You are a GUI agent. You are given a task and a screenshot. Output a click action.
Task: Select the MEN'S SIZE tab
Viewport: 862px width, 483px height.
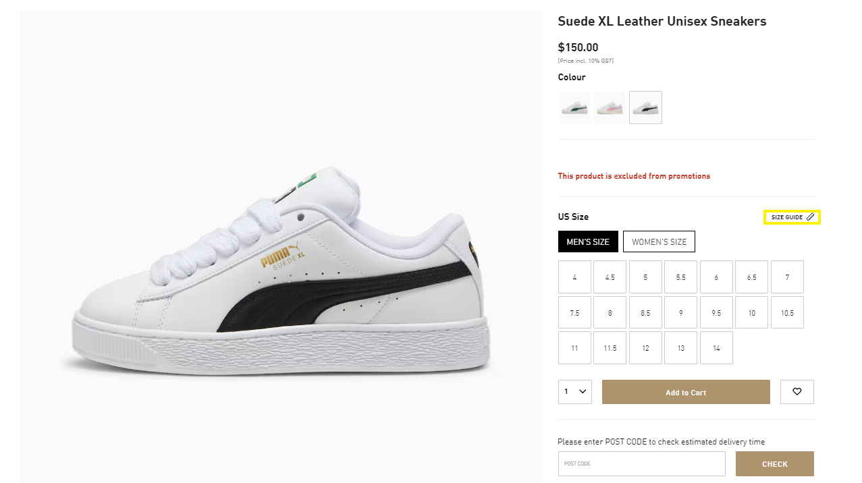(588, 241)
